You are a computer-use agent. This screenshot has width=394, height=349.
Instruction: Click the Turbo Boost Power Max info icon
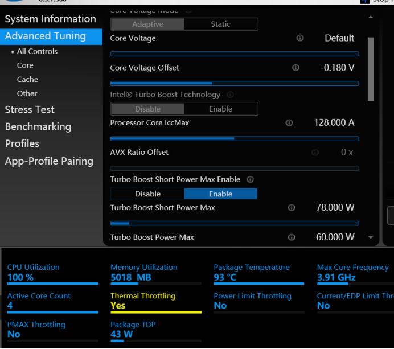[292, 237]
